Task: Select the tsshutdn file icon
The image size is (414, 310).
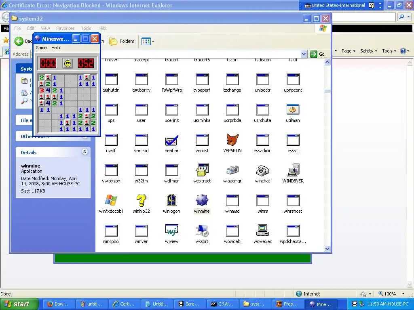Action: 111,80
